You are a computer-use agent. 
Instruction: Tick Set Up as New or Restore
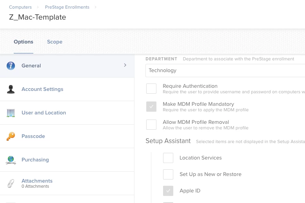(x=168, y=174)
